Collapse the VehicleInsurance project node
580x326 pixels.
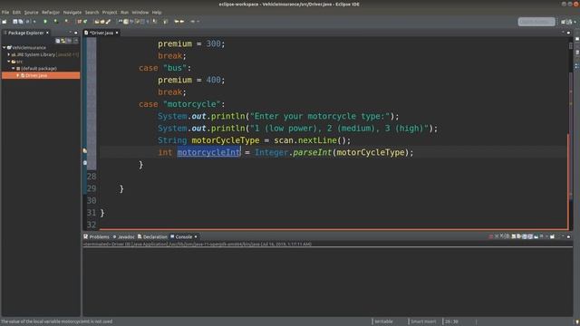(x=4, y=48)
